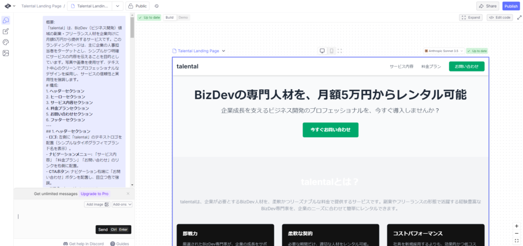Switch to Build mode
Viewport: 523px width, 246px height.
[170, 17]
